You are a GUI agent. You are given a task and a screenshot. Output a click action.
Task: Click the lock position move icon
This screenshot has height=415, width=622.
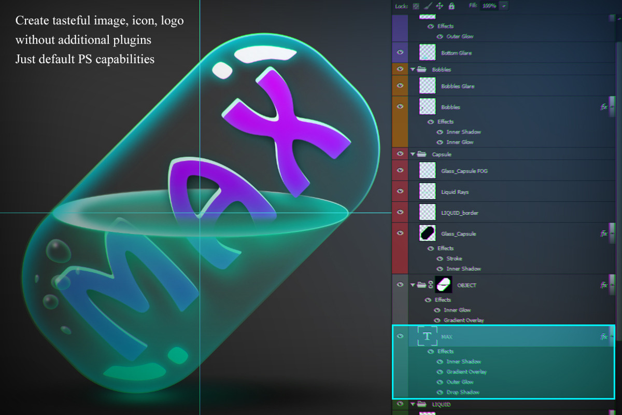440,6
